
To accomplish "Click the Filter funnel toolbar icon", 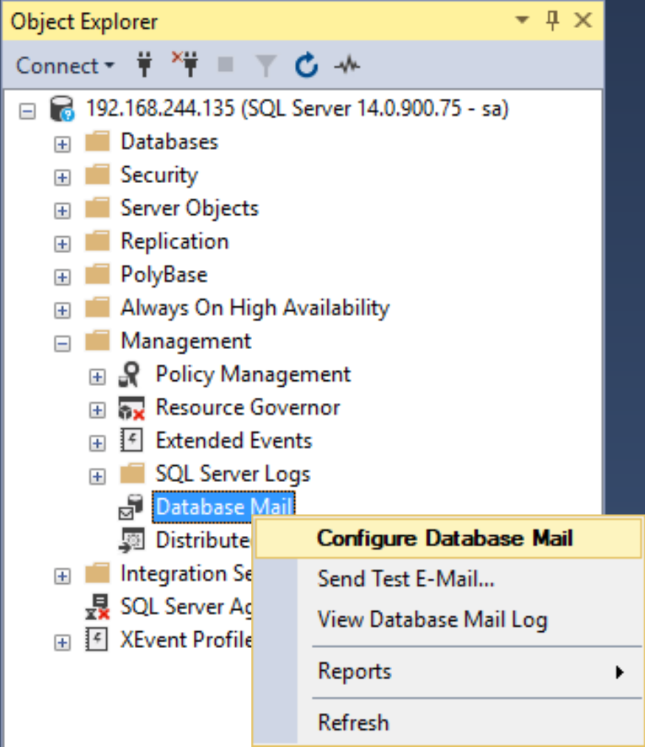I will coord(266,65).
